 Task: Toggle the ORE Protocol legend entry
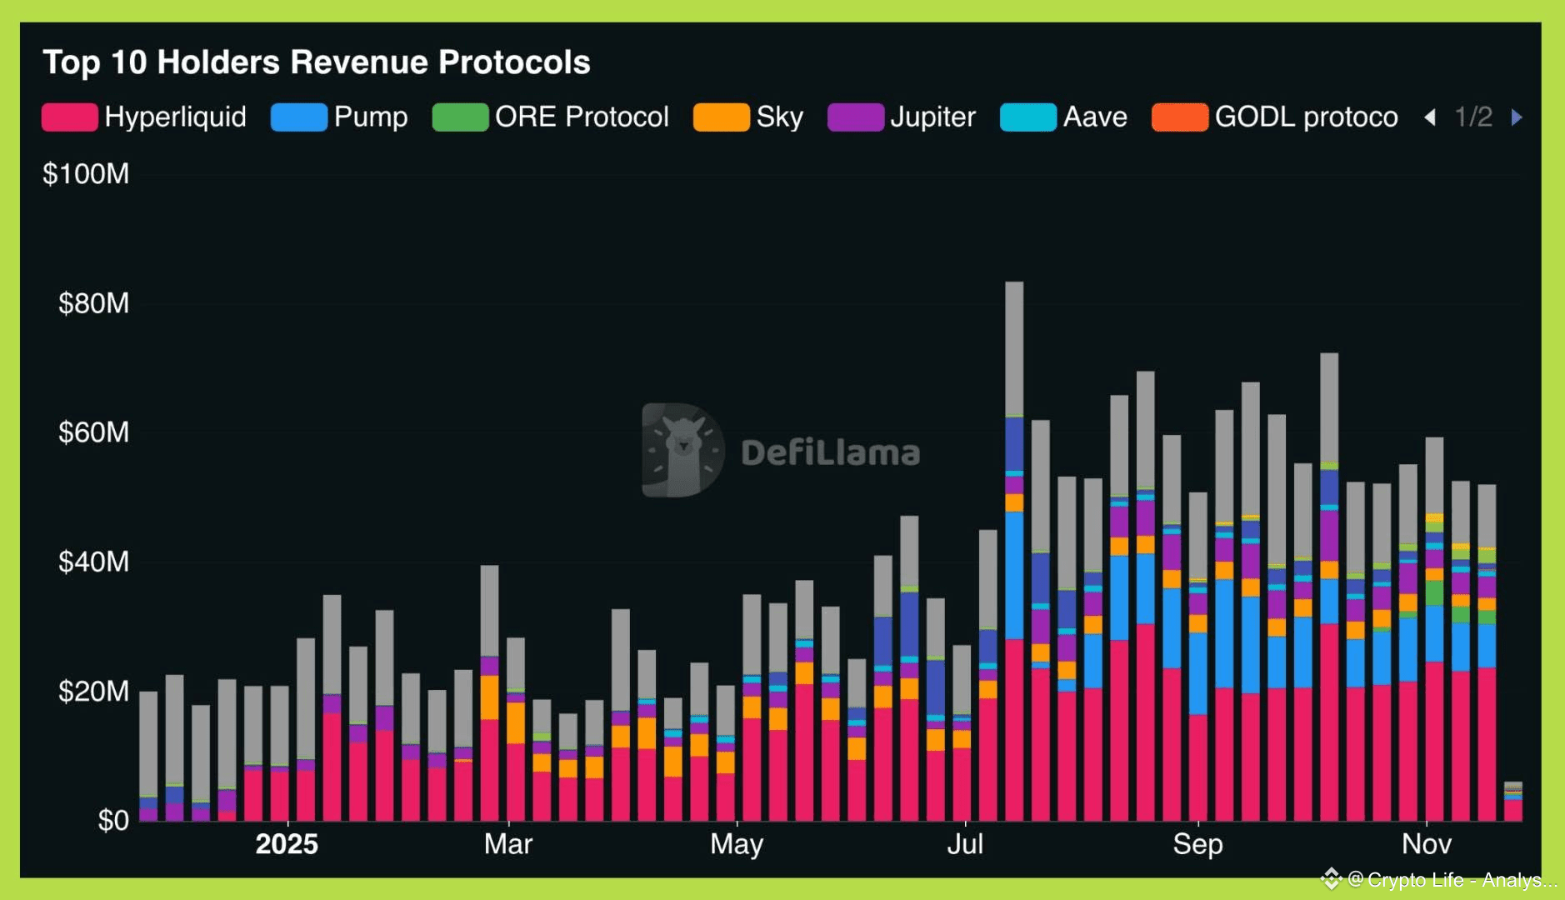pos(550,117)
